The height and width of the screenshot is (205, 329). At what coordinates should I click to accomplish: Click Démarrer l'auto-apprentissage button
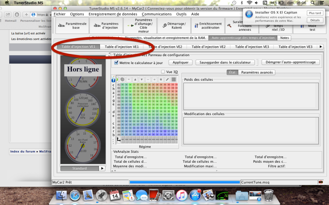(x=290, y=62)
